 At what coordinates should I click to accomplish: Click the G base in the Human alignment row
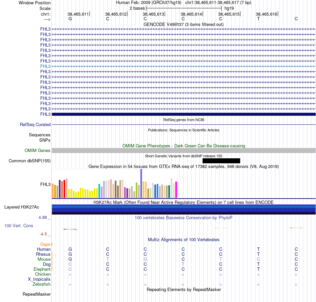[x=70, y=249]
